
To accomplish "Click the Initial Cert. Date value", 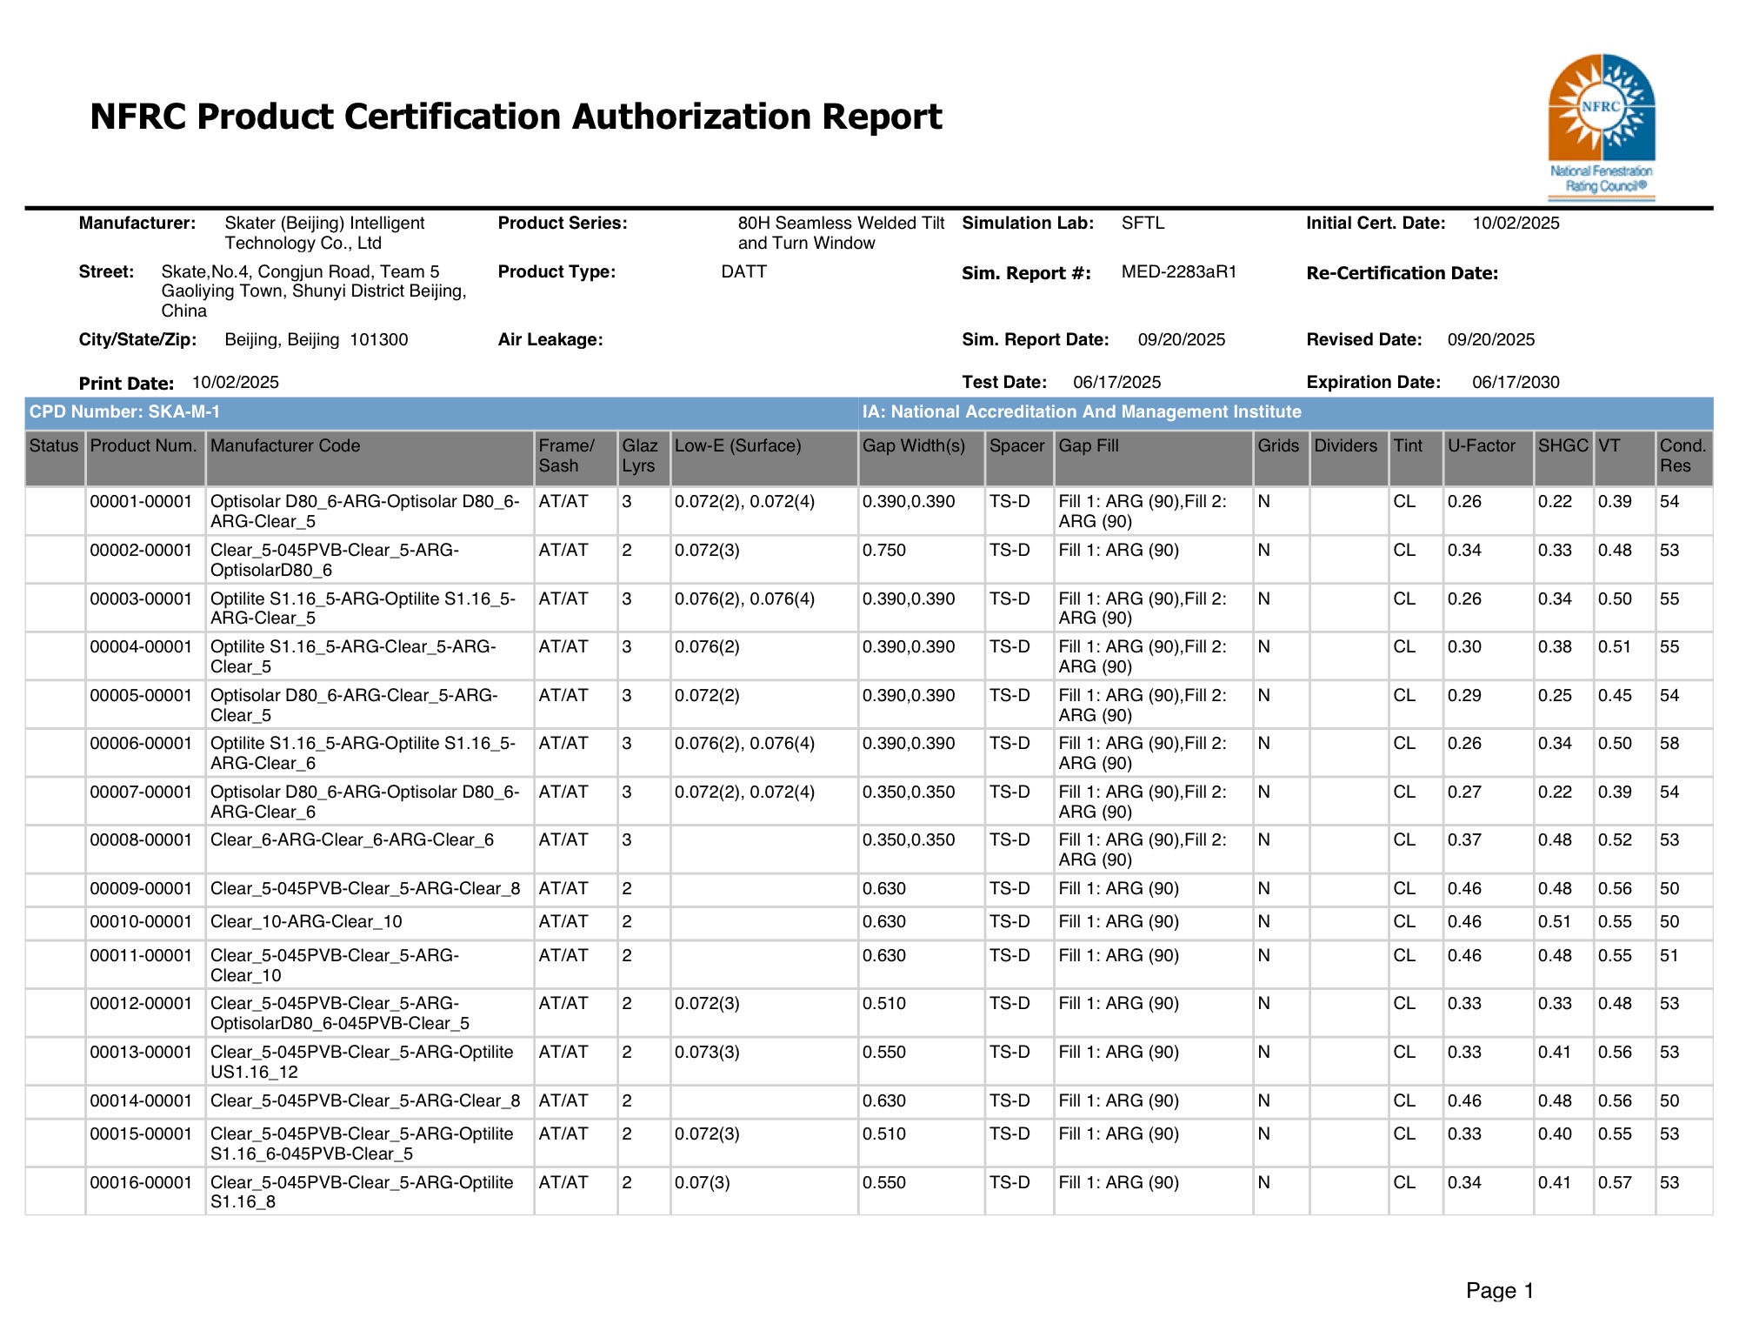I will (1516, 224).
